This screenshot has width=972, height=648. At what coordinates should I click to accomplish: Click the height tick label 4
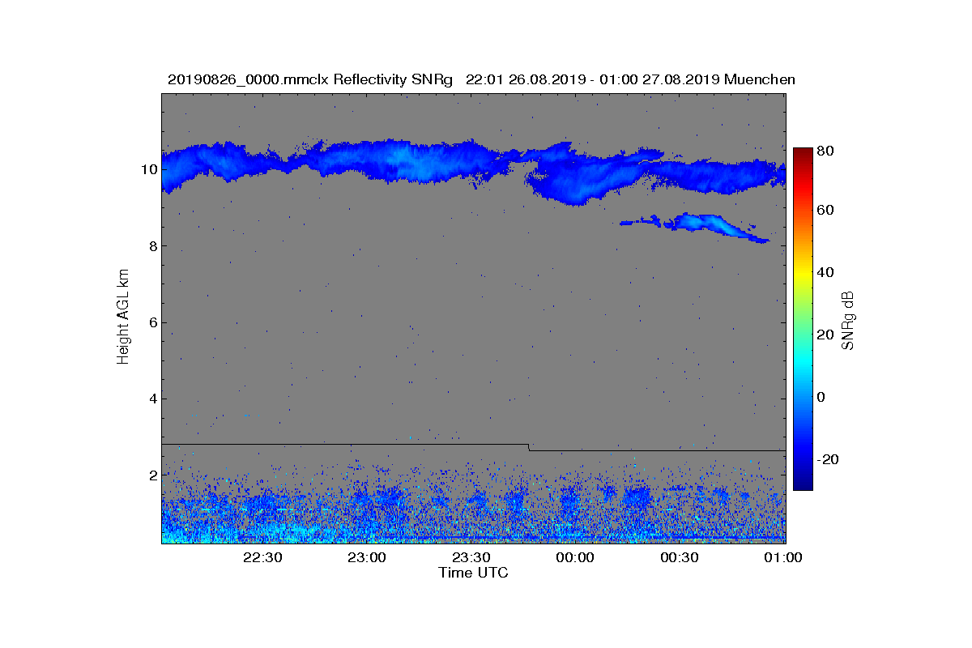152,399
